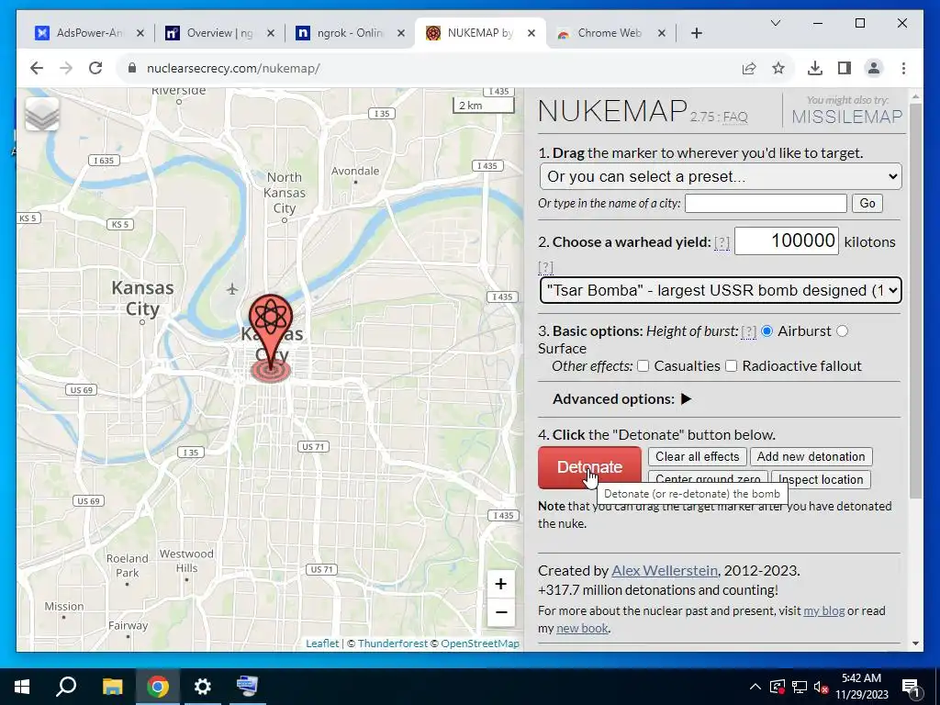Open Chrome icon on taskbar
The width and height of the screenshot is (940, 705).
(x=157, y=687)
